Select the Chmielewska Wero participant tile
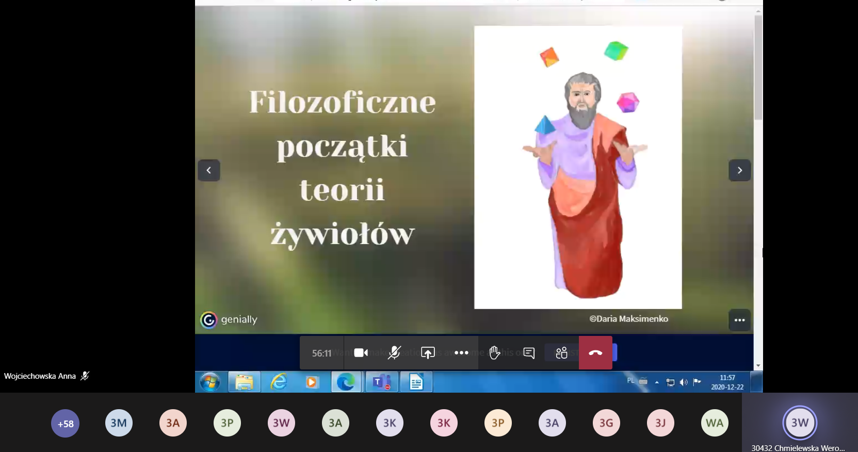 800,423
